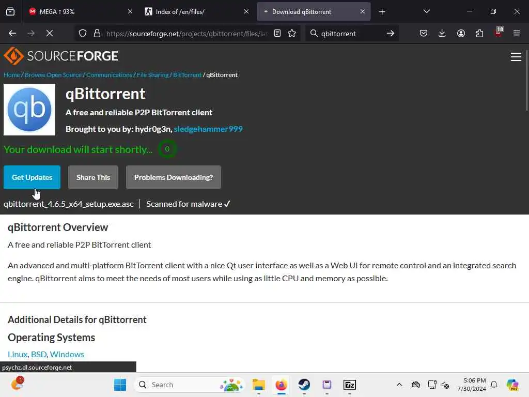The image size is (529, 397).
Task: Click the qBittorrent project logo
Action: [x=29, y=110]
